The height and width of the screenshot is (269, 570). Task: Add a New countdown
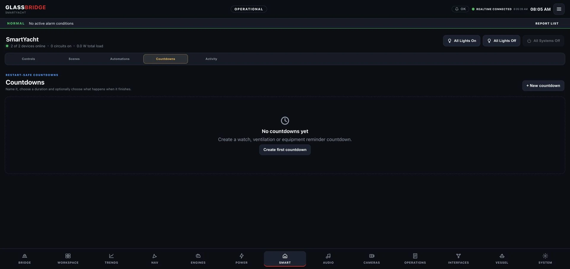coord(543,86)
